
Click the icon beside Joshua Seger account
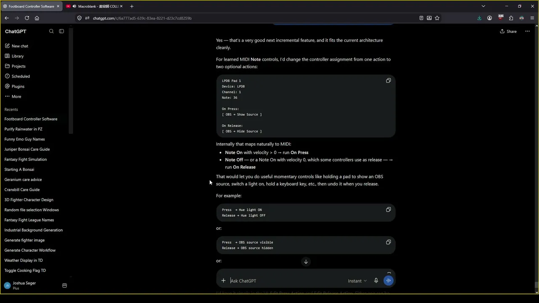pyautogui.click(x=64, y=285)
